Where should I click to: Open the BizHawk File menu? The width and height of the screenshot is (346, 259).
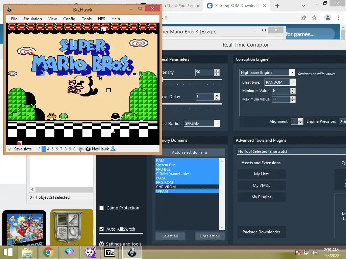click(14, 19)
